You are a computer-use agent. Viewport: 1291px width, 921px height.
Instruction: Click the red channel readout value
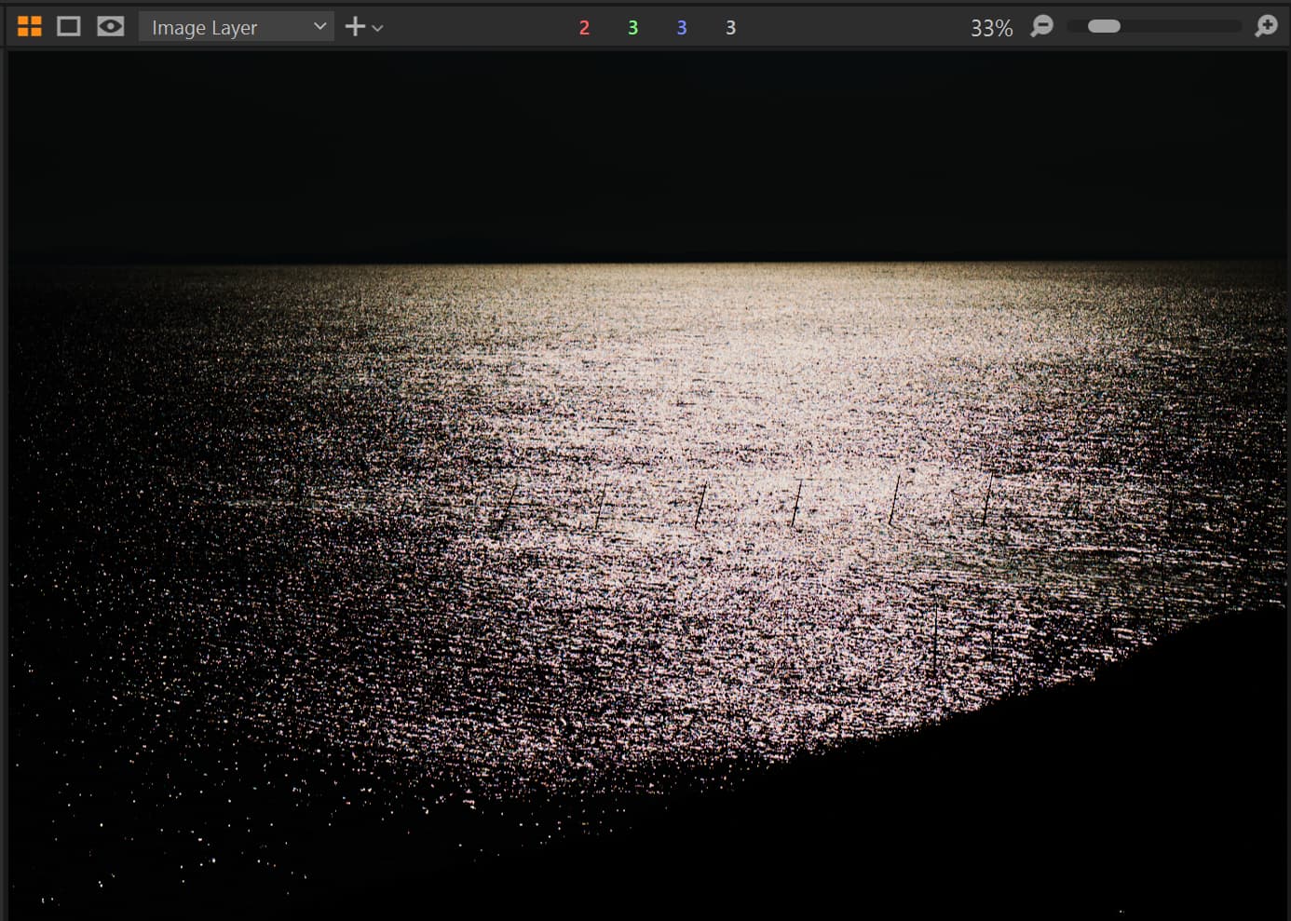(x=584, y=28)
